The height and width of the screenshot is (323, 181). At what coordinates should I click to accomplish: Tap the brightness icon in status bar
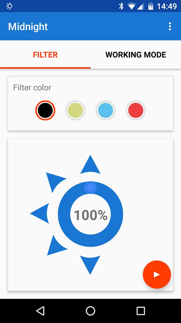(9, 6)
